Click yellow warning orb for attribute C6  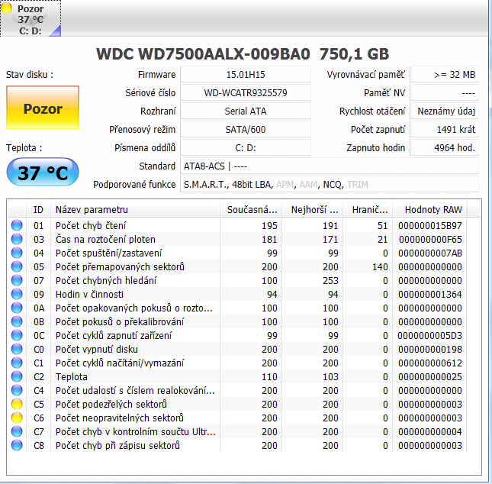click(x=17, y=418)
